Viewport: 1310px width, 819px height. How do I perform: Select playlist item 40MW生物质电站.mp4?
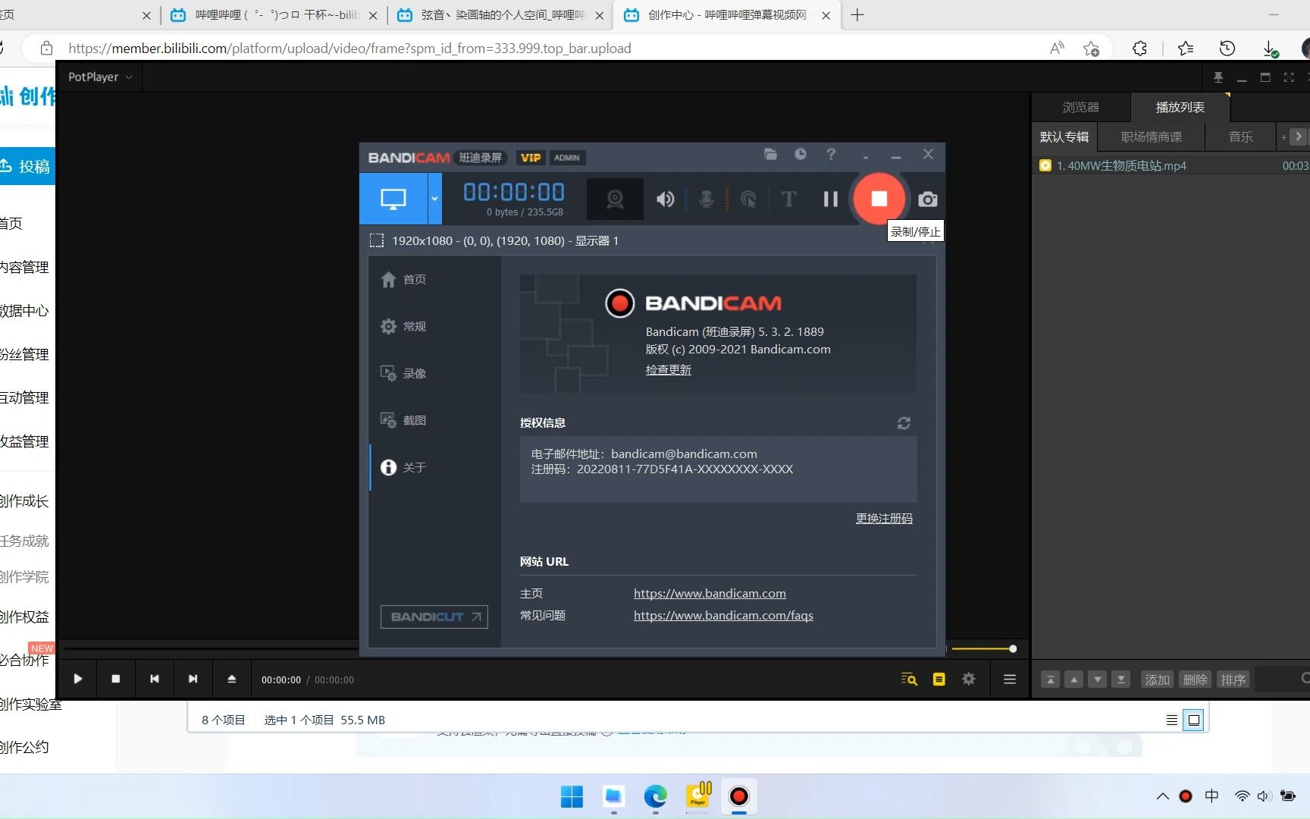point(1171,166)
